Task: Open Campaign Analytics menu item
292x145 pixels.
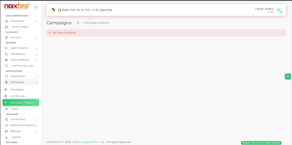Action: [22, 102]
